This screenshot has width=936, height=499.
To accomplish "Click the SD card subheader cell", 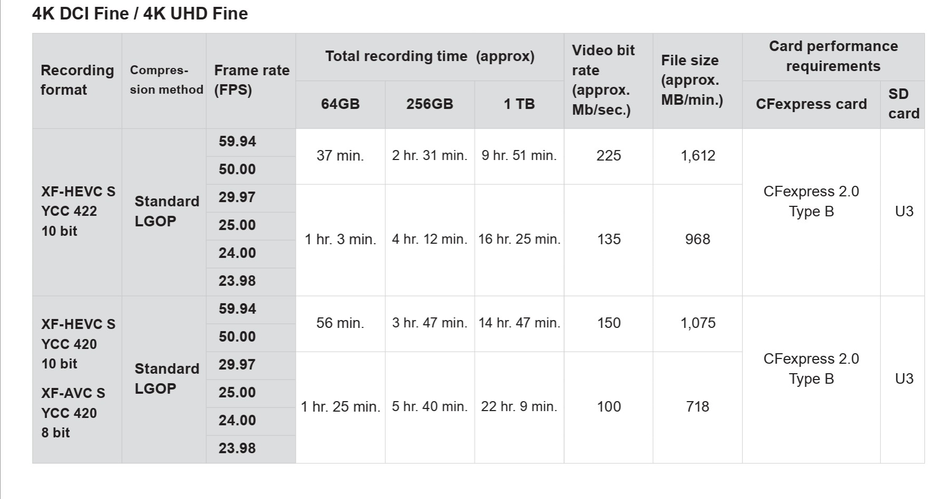I will 903,104.
